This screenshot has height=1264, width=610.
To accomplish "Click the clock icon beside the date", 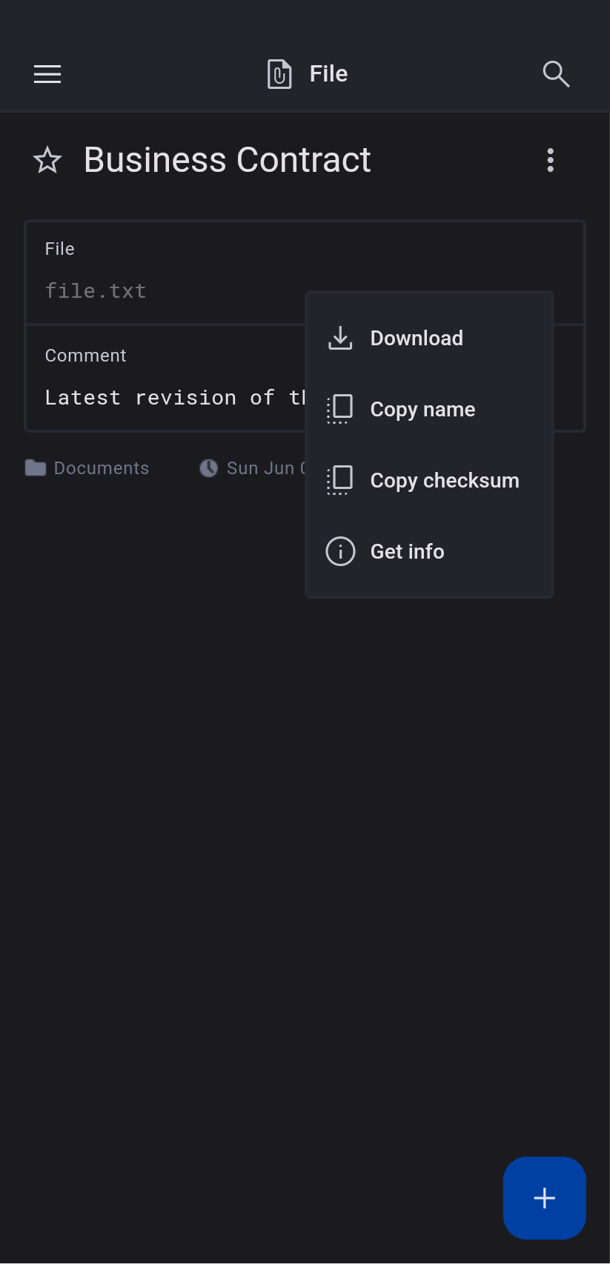I will tap(209, 468).
